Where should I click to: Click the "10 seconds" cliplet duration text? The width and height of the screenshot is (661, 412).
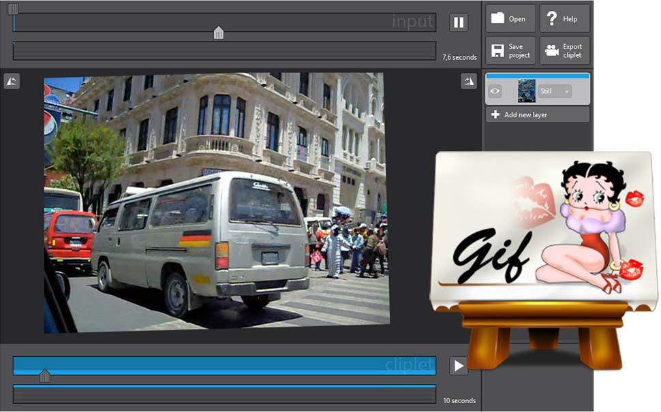pyautogui.click(x=459, y=400)
